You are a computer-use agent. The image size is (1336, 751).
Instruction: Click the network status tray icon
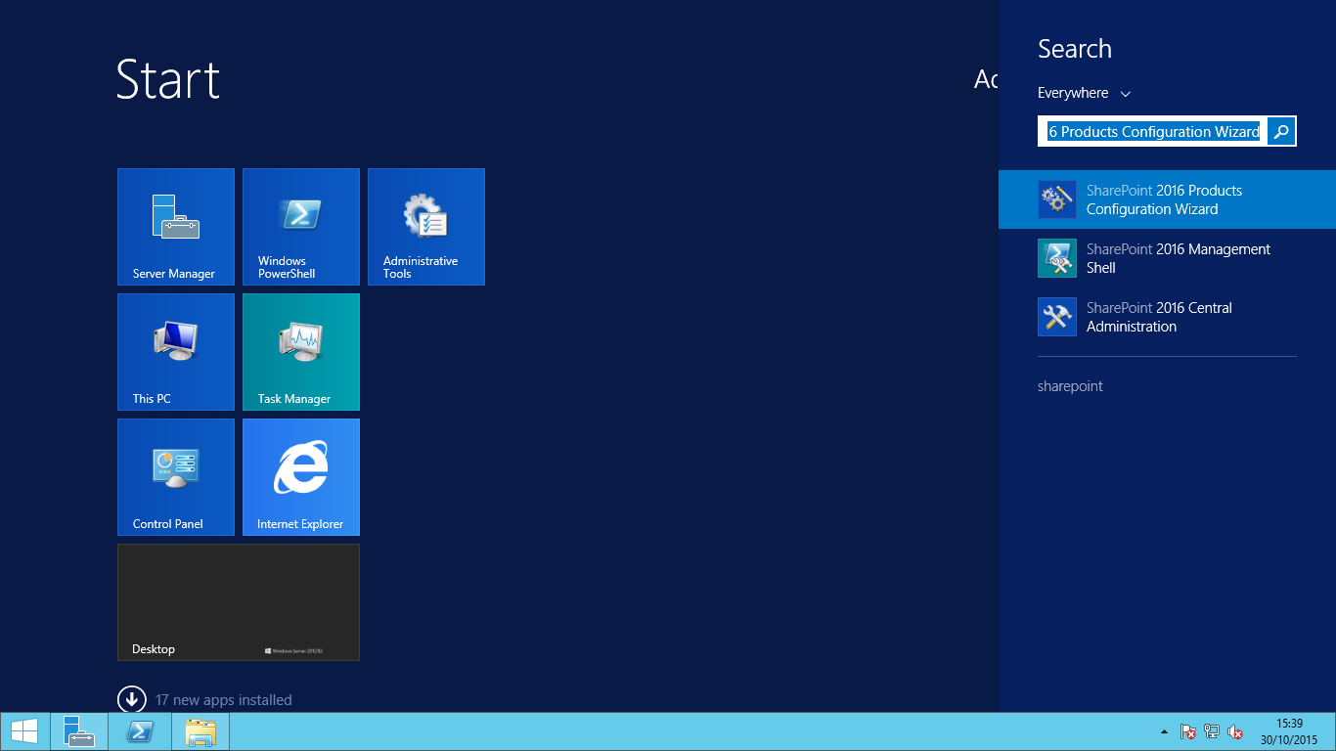click(1212, 731)
